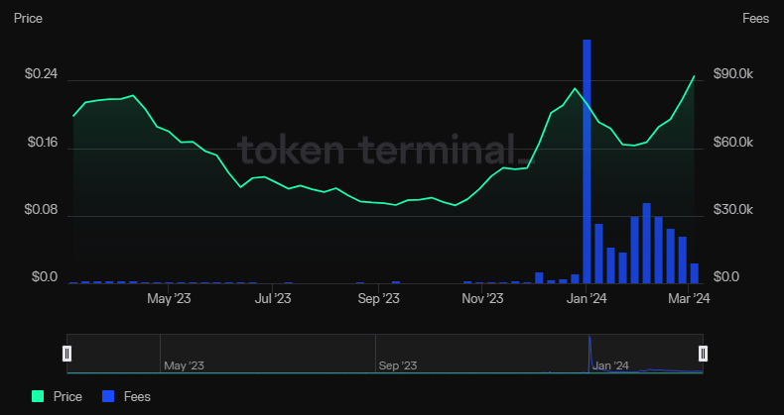Click the $30.0k fees axis label
784x415 pixels.
coord(733,210)
